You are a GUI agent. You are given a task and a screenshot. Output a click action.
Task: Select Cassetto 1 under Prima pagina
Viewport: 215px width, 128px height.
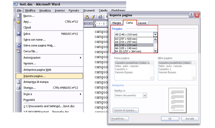click(132, 69)
